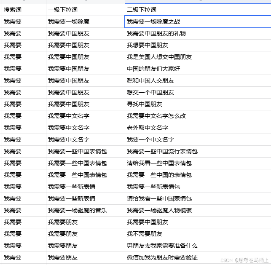Select 搜索词 cell 我需要 in the 老外取中文名字 row
Viewport: 271px width, 265px height.
pos(24,128)
